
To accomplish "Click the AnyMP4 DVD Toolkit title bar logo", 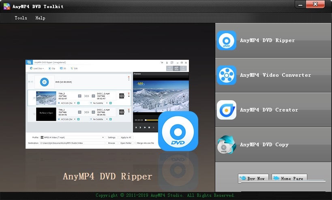I will click(7, 6).
